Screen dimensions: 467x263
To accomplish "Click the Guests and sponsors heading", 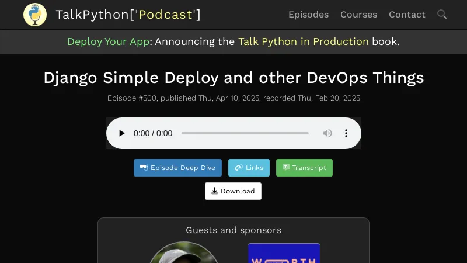I will point(233,230).
